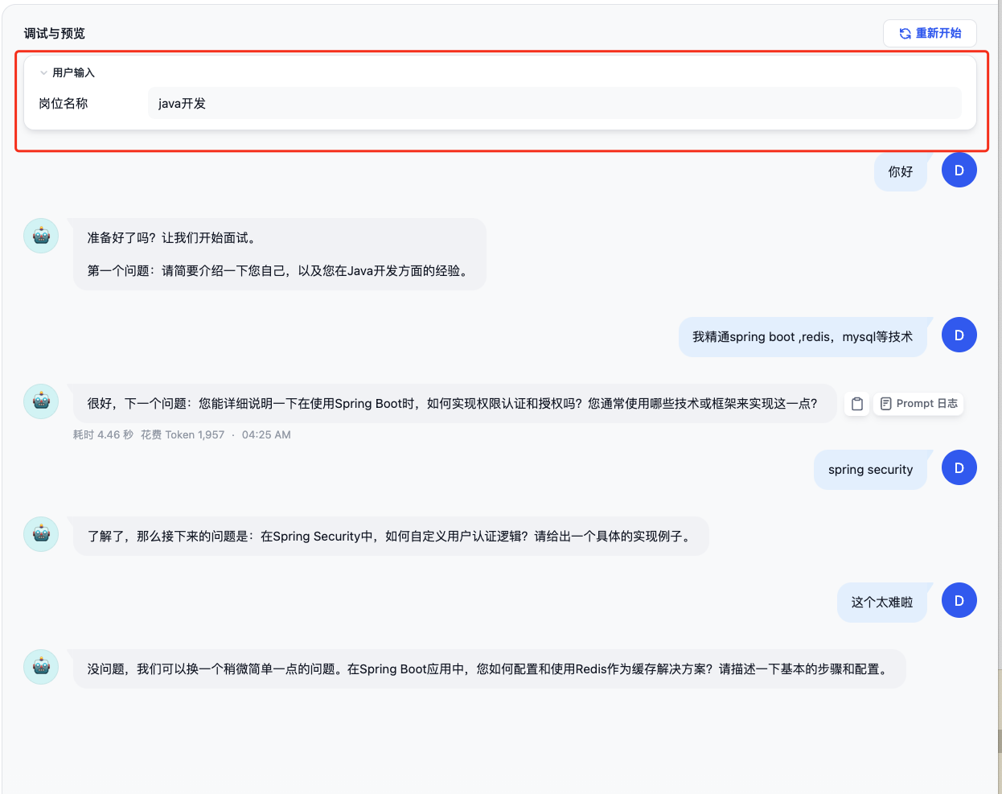Click robot avatar beside 没问题 Redis message
1002x794 pixels.
coord(41,667)
